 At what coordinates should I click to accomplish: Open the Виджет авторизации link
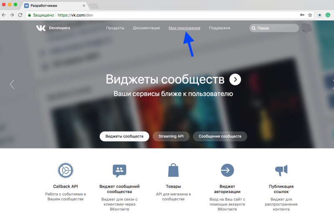[x=227, y=189]
